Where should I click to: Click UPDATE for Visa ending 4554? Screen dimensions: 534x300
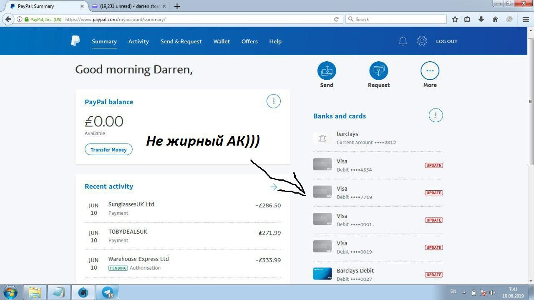coord(434,165)
